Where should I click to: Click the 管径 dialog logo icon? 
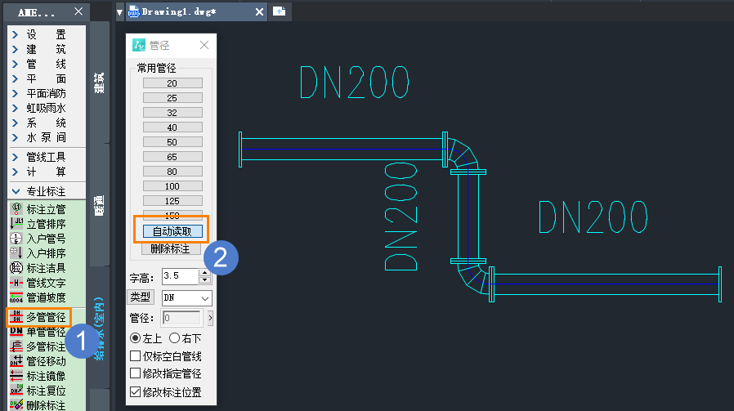pos(139,45)
